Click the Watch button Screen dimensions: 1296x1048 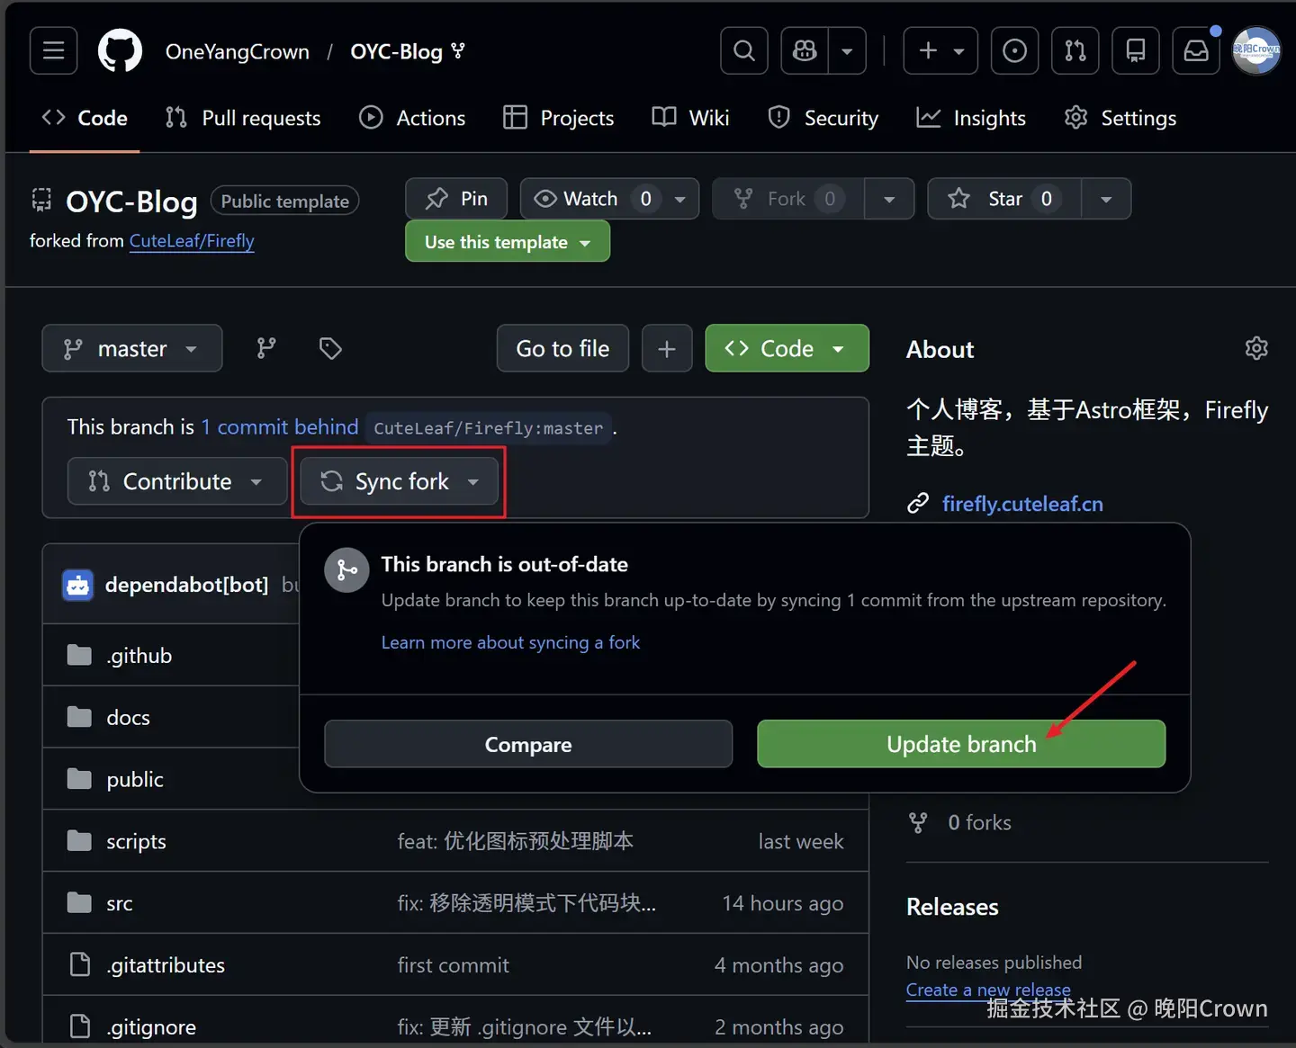(592, 199)
